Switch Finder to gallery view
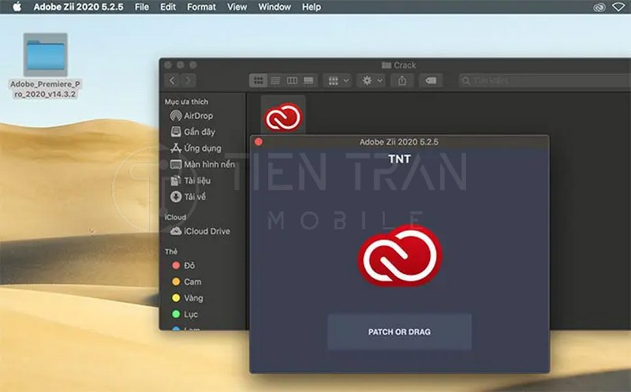This screenshot has width=631, height=392. (309, 80)
